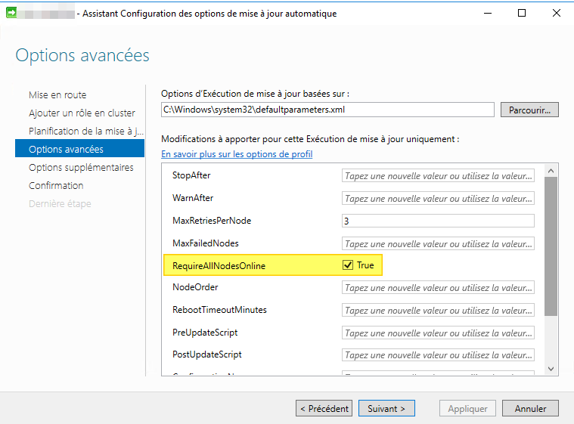This screenshot has width=574, height=424.
Task: Click the defaultparameters.xml path field
Action: coord(327,110)
